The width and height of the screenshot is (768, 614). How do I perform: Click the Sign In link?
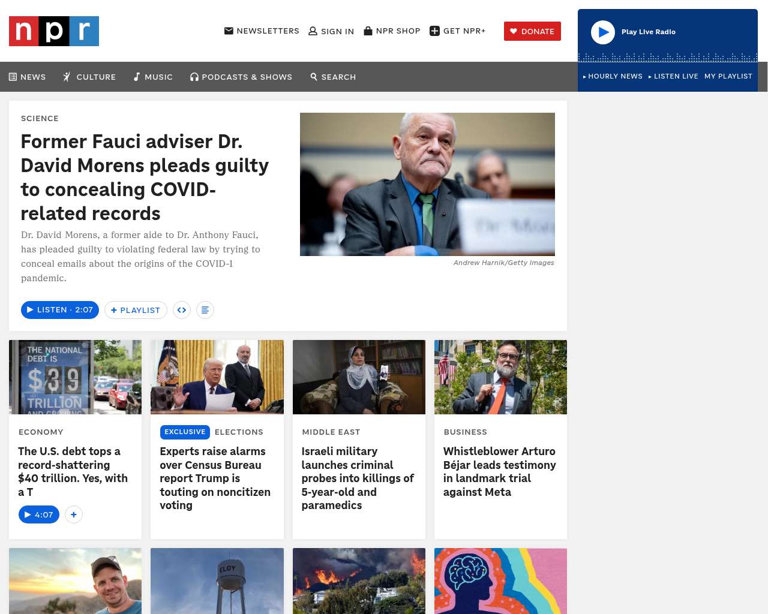pyautogui.click(x=331, y=31)
